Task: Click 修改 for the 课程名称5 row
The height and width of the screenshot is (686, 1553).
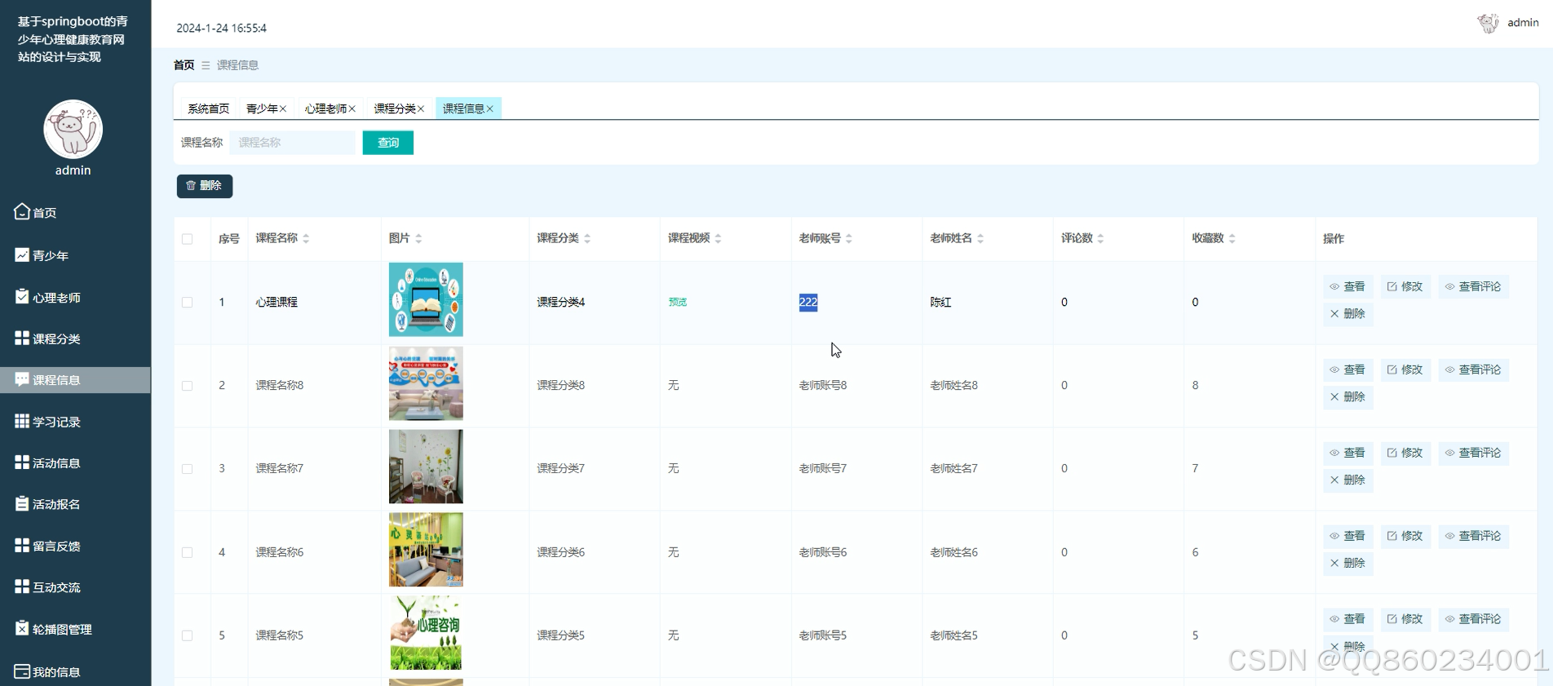Action: 1405,619
